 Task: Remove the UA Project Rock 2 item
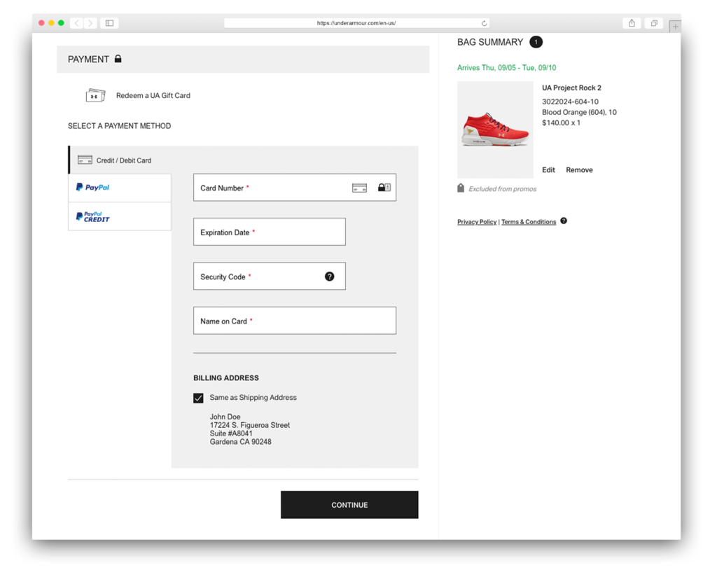pyautogui.click(x=579, y=169)
